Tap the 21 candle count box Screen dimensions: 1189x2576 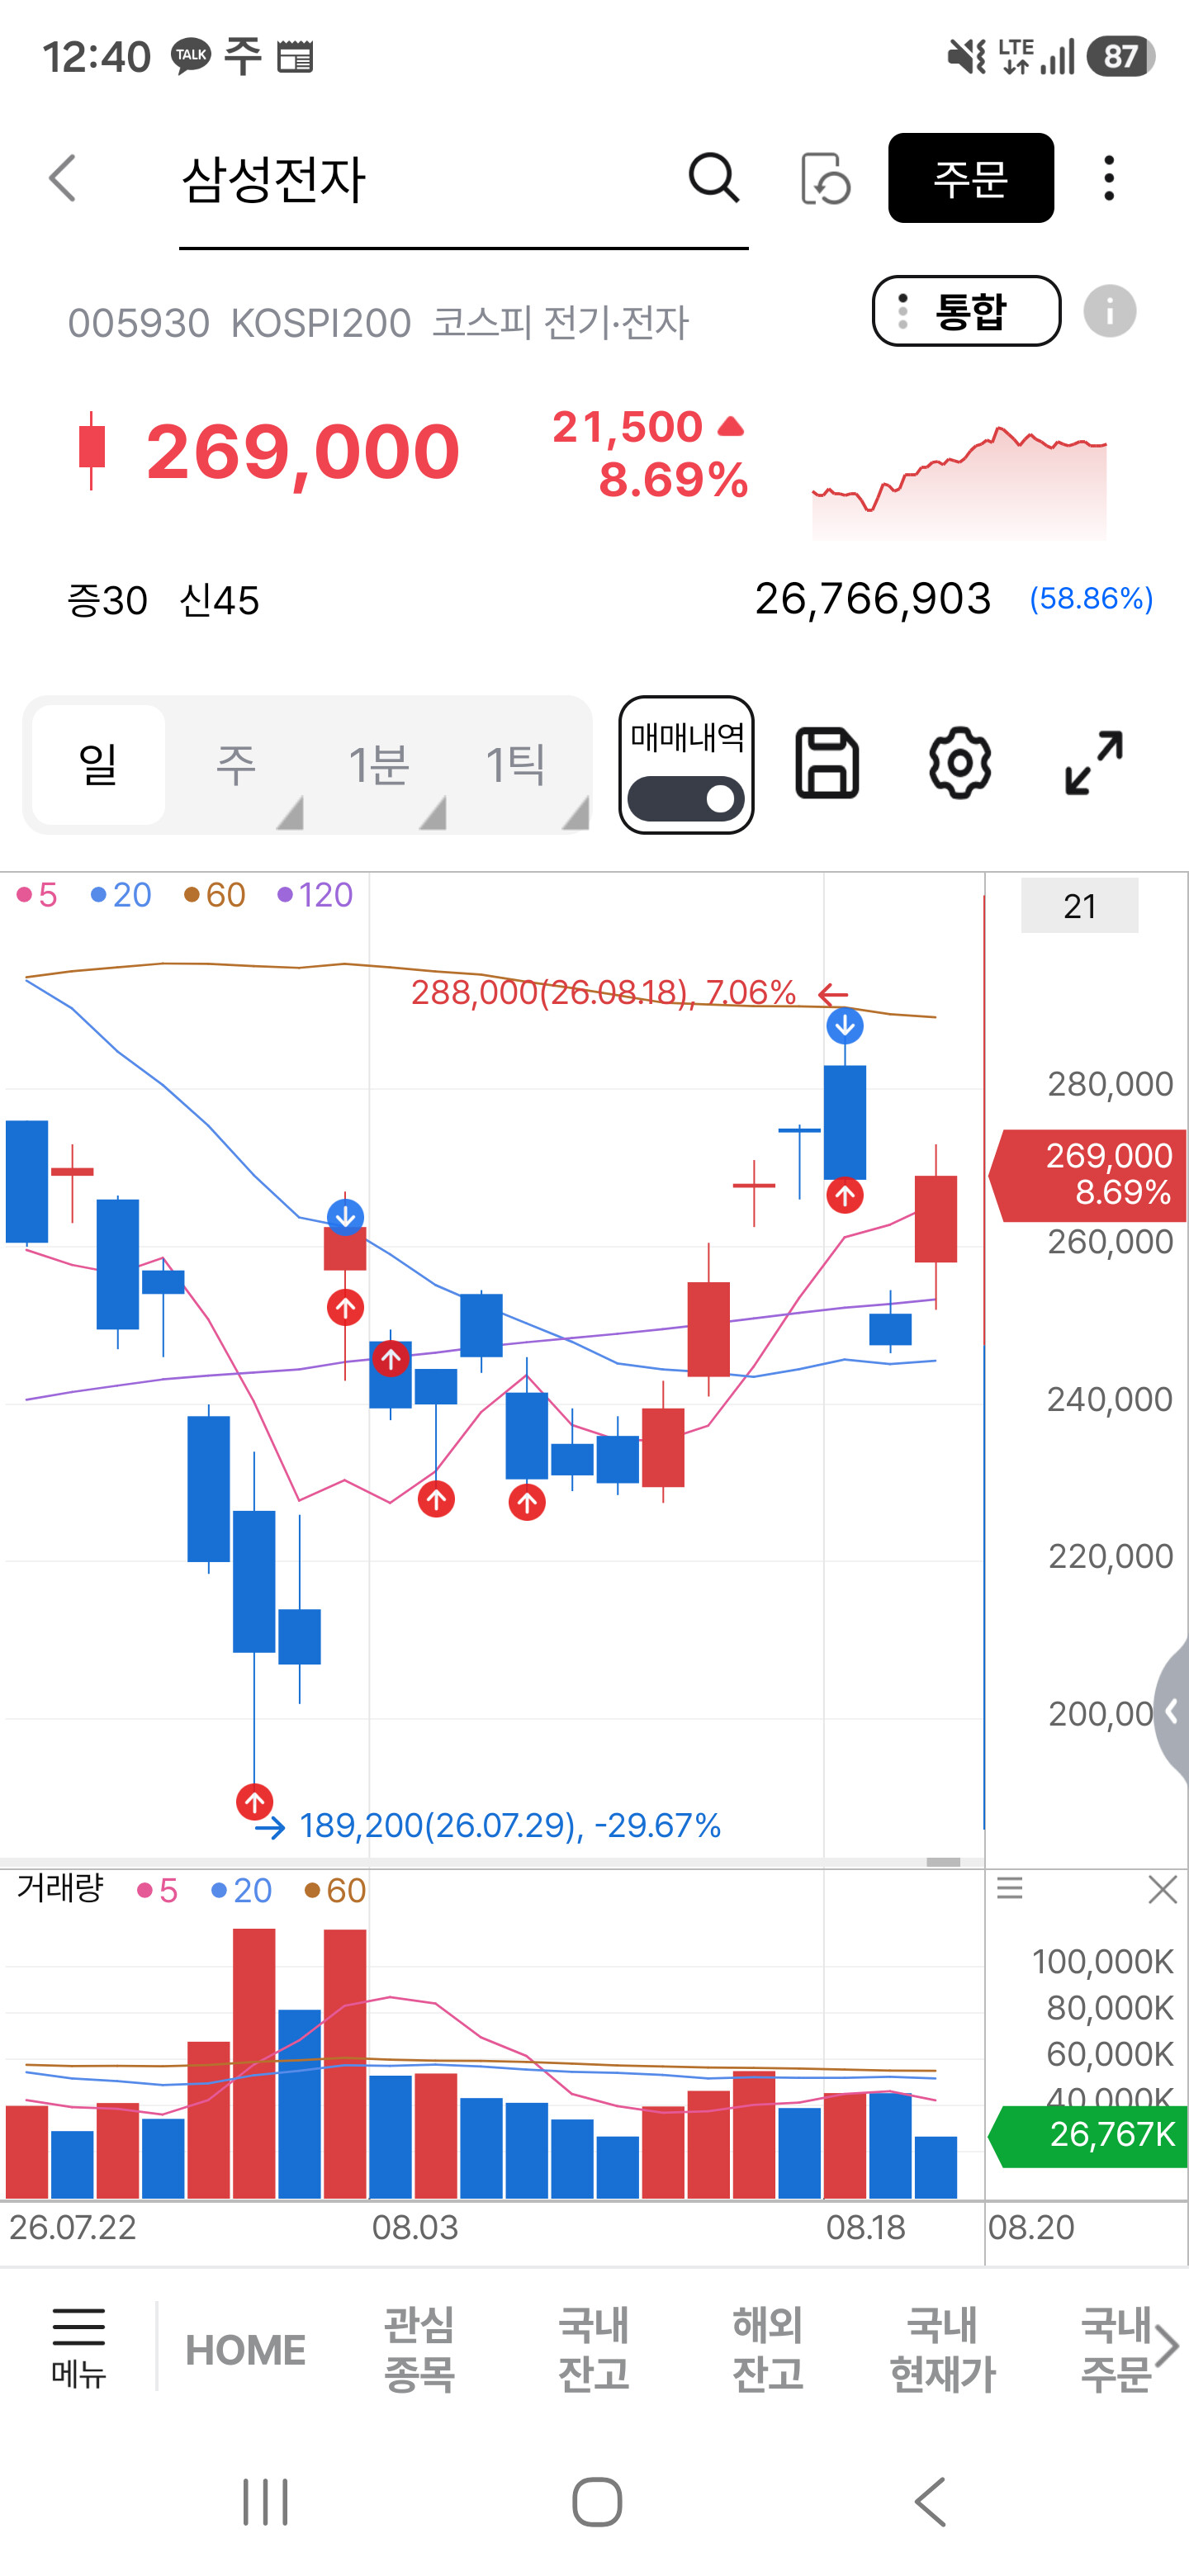[1079, 906]
